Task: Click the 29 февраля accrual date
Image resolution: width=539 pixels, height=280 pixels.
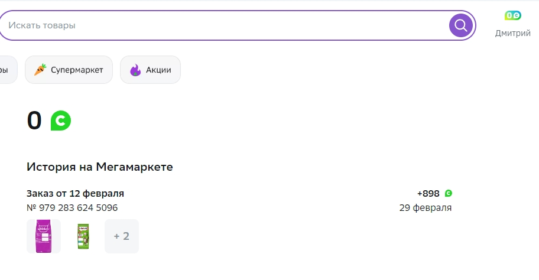Action: [x=426, y=208]
